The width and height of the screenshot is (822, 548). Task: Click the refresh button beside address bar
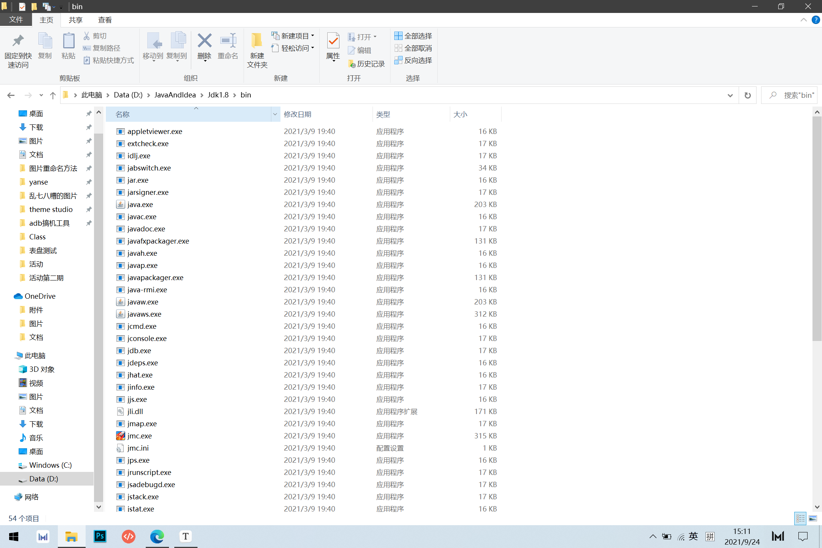click(747, 95)
